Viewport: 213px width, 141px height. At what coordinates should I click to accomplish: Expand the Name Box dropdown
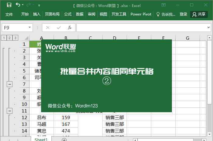tap(30, 28)
